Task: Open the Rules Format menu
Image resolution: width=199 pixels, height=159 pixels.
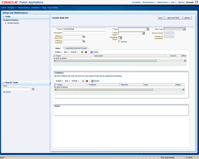Action: pyautogui.click(x=74, y=52)
